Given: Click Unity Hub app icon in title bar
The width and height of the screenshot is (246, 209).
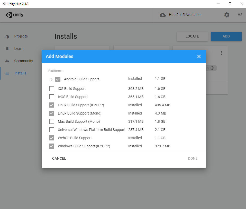Looking at the screenshot, I should 4,4.
